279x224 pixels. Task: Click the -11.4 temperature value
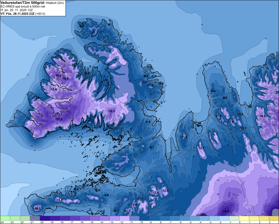184,137
